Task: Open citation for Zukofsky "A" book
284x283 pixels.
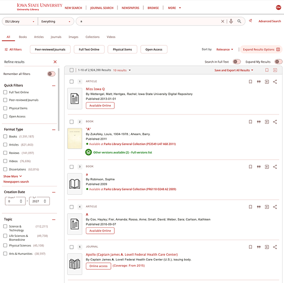Action: point(259,122)
